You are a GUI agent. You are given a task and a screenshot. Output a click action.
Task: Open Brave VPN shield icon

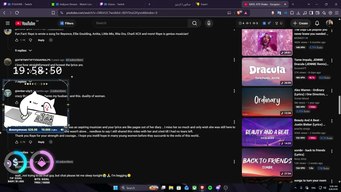(x=330, y=13)
